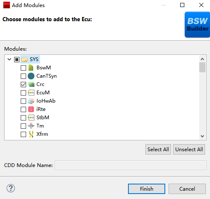Click the Unselect All button
The height and width of the screenshot is (199, 210).
tap(189, 149)
